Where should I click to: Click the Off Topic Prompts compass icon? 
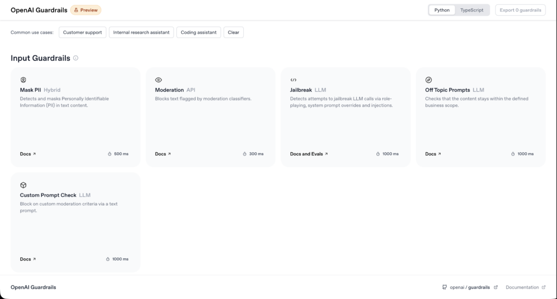(x=429, y=80)
